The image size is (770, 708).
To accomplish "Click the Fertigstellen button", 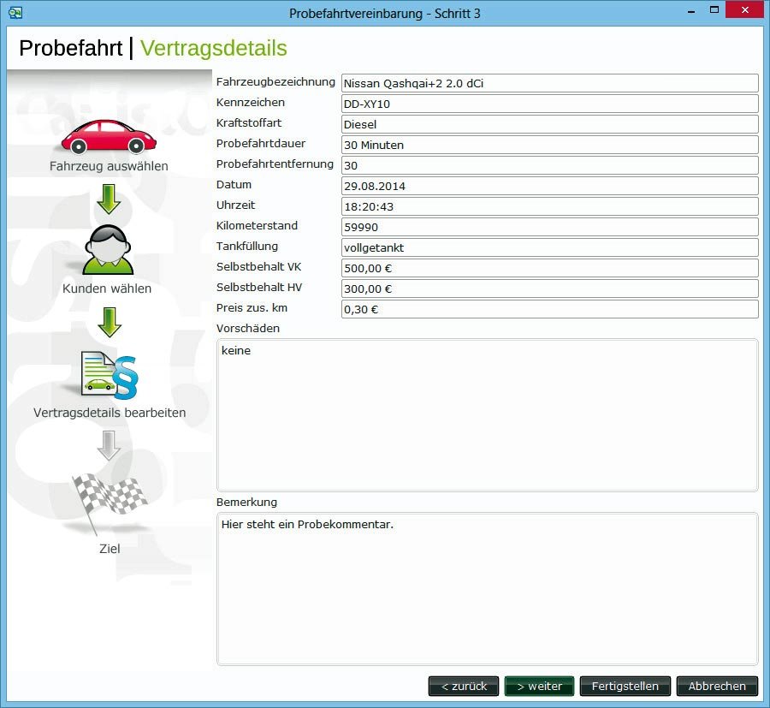I will (625, 686).
